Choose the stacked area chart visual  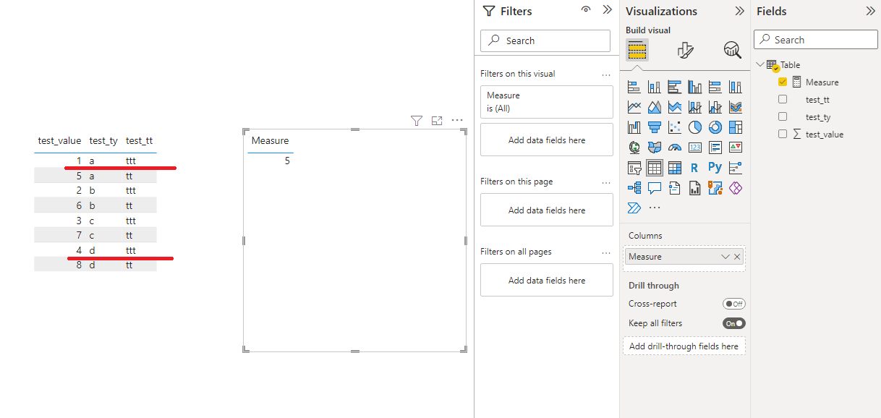675,107
